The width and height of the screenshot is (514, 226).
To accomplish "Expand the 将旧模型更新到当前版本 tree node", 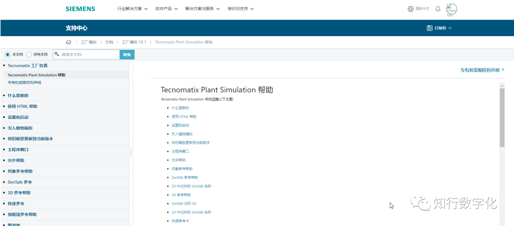I will [4, 139].
